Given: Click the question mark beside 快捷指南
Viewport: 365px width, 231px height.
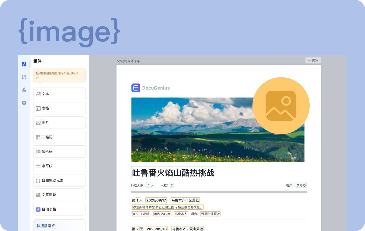Looking at the screenshot, I should [54, 226].
